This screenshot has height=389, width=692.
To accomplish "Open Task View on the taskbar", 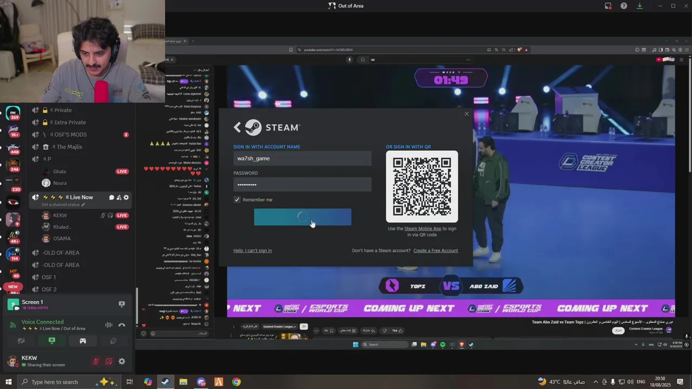I will [x=130, y=382].
